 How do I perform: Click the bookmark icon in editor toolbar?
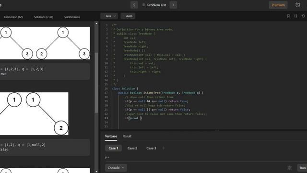[x=288, y=16]
